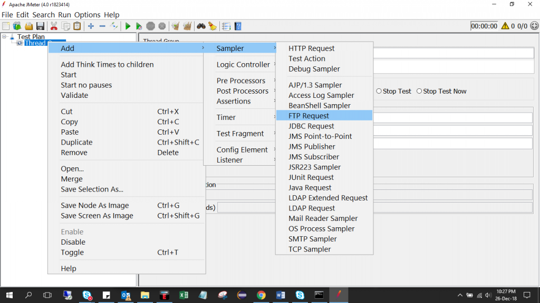540x303 pixels.
Task: Click Disable in context menu
Action: click(73, 242)
